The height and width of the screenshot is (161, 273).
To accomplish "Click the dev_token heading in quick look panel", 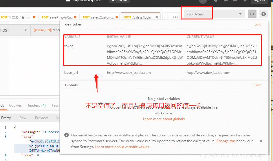I will pos(74,24).
